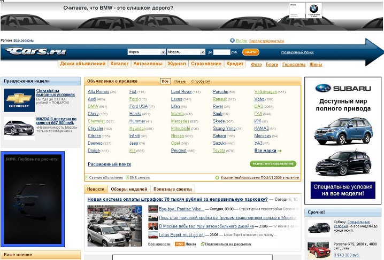384x260 pixels.
Task: Click Расширенный поиск below the brand list
Action: (110, 164)
